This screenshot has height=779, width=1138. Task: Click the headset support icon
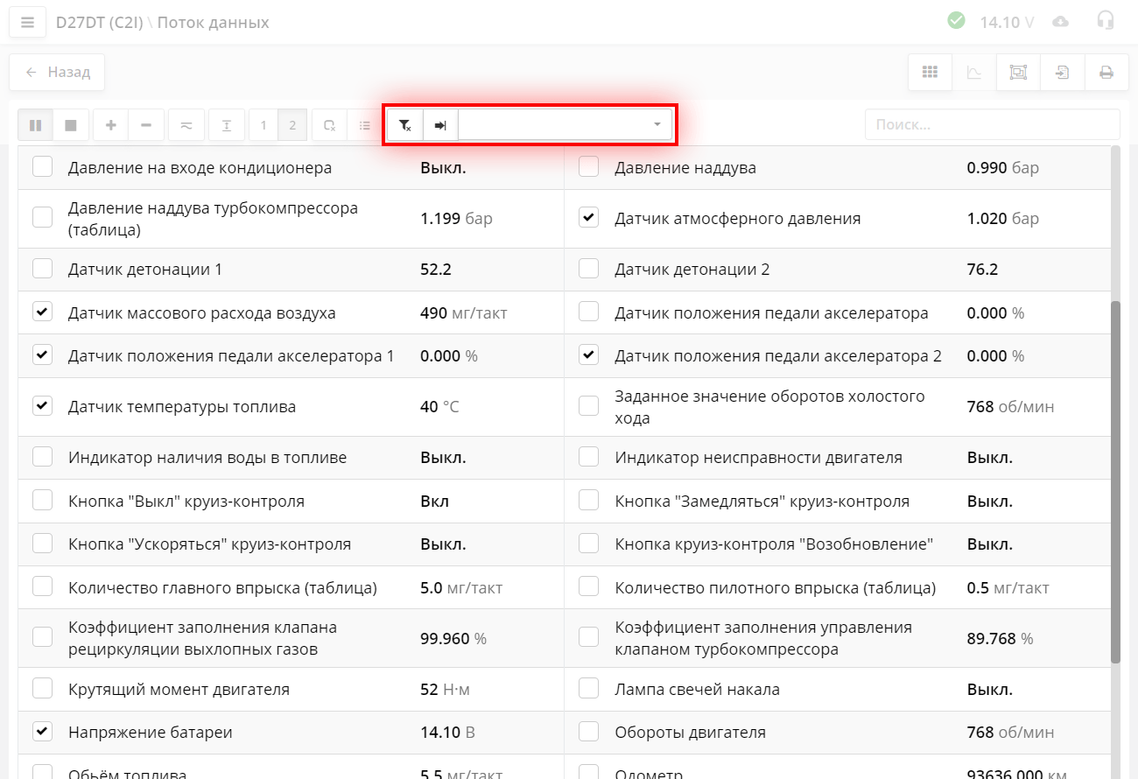1106,21
